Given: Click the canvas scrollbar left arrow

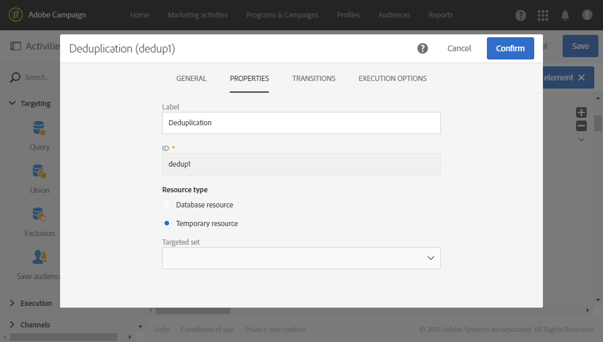Looking at the screenshot, I should [150, 311].
